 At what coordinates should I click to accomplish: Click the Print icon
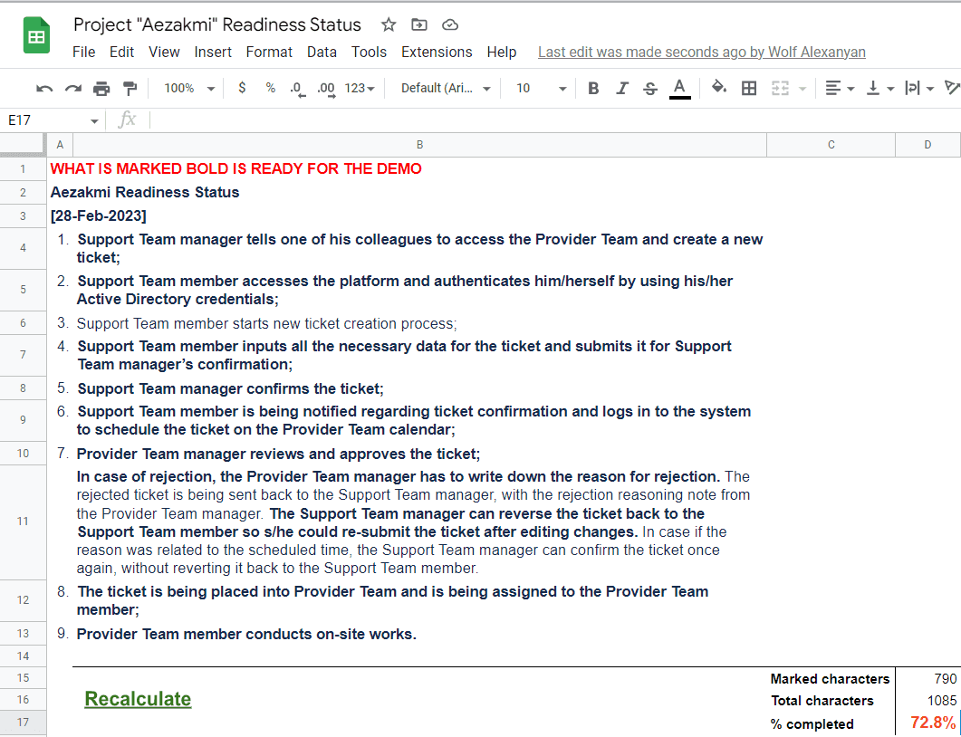[x=101, y=88]
